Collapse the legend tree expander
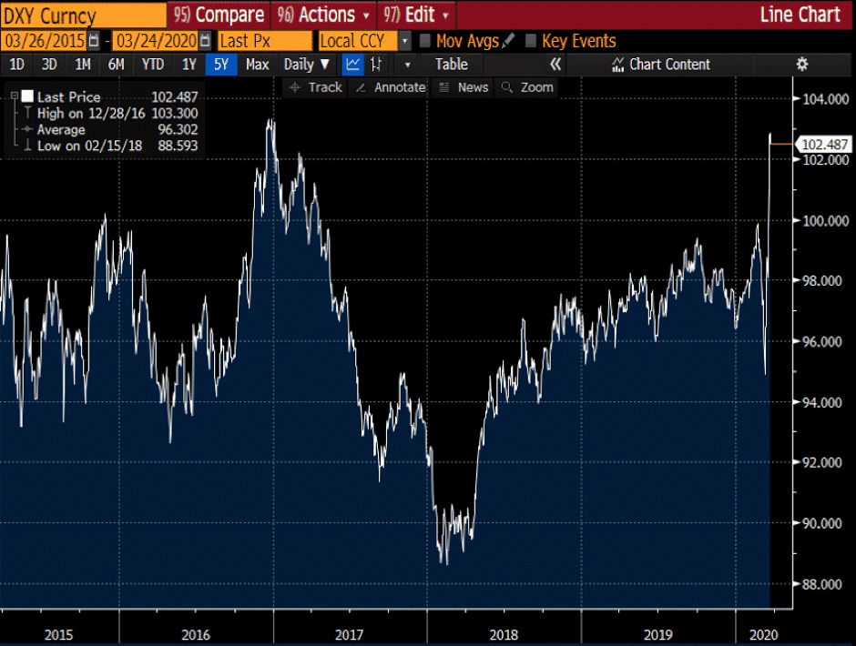 (15, 96)
